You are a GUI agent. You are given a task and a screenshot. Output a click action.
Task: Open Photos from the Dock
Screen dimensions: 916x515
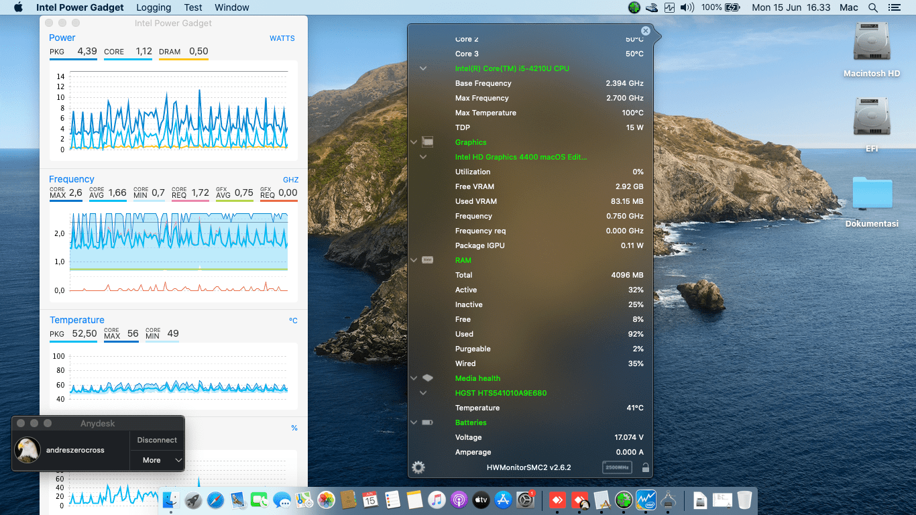tap(326, 500)
